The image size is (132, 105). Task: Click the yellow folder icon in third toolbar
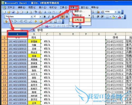[41, 21]
